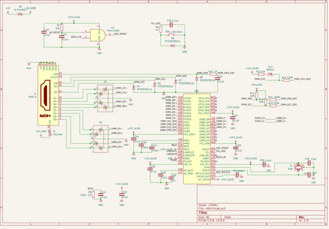The height and width of the screenshot is (229, 329).
Task: Select capacitor C44 near VCC_HDMI
Action: click(134, 139)
